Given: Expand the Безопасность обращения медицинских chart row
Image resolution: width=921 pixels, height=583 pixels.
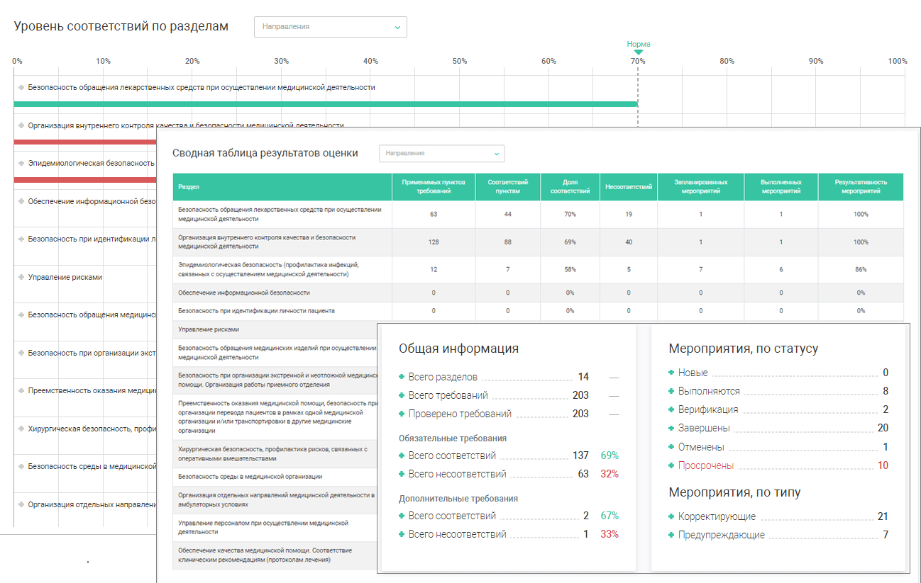Looking at the screenshot, I should [21, 315].
